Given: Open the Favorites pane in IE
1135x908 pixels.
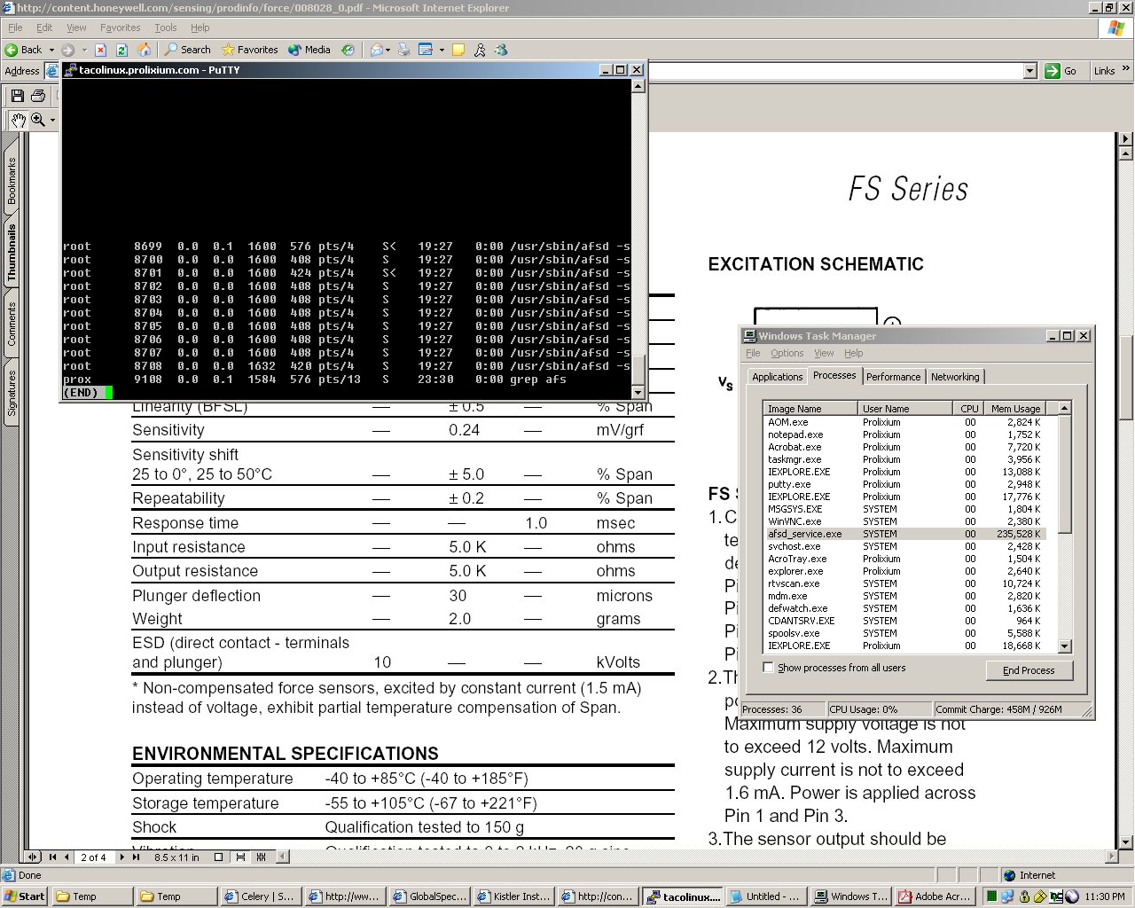Looking at the screenshot, I should [x=250, y=50].
